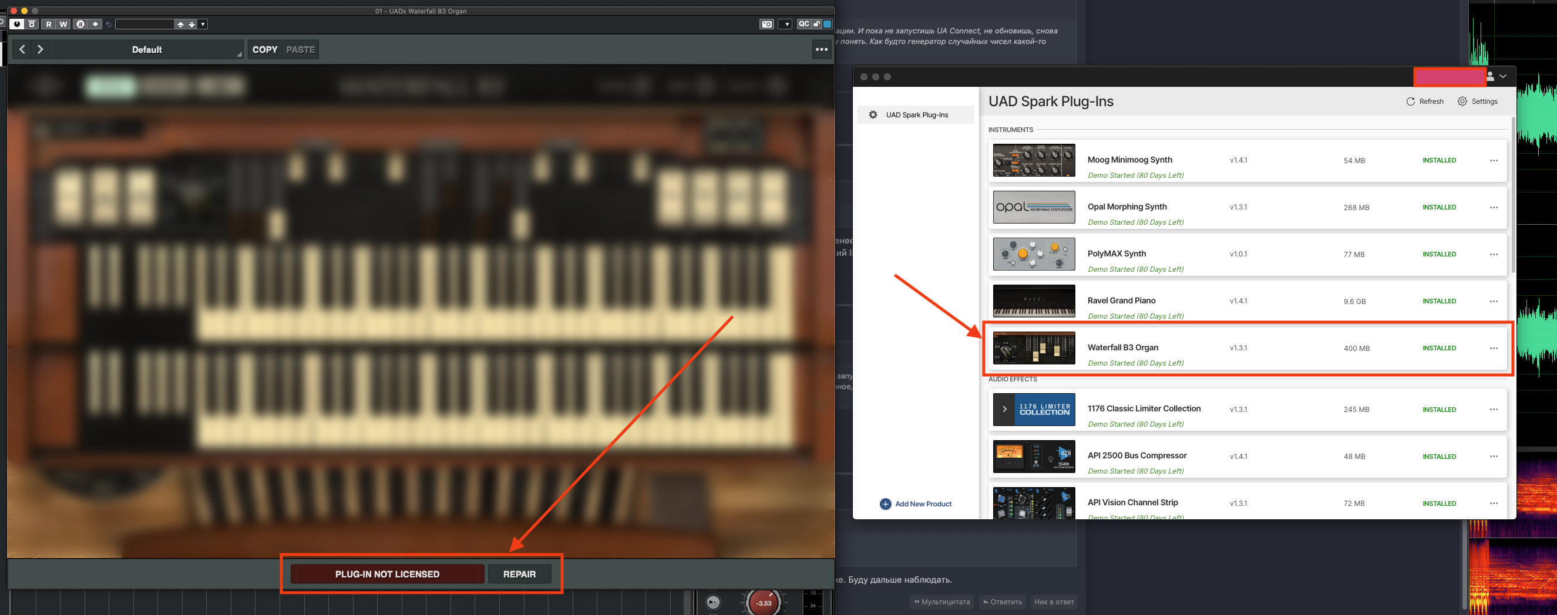Screen dimensions: 1557x615
Task: Click the PASTE button
Action: pyautogui.click(x=300, y=49)
